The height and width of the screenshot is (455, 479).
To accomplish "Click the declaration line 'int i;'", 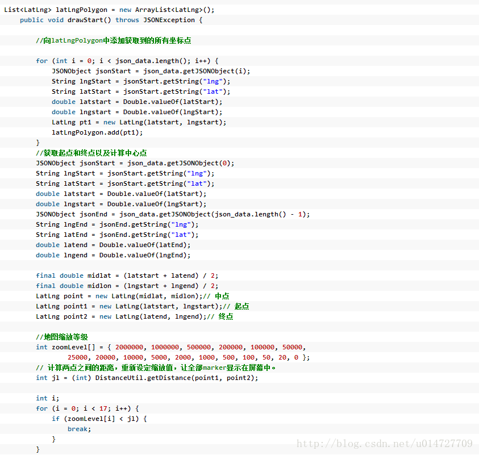I will [47, 399].
